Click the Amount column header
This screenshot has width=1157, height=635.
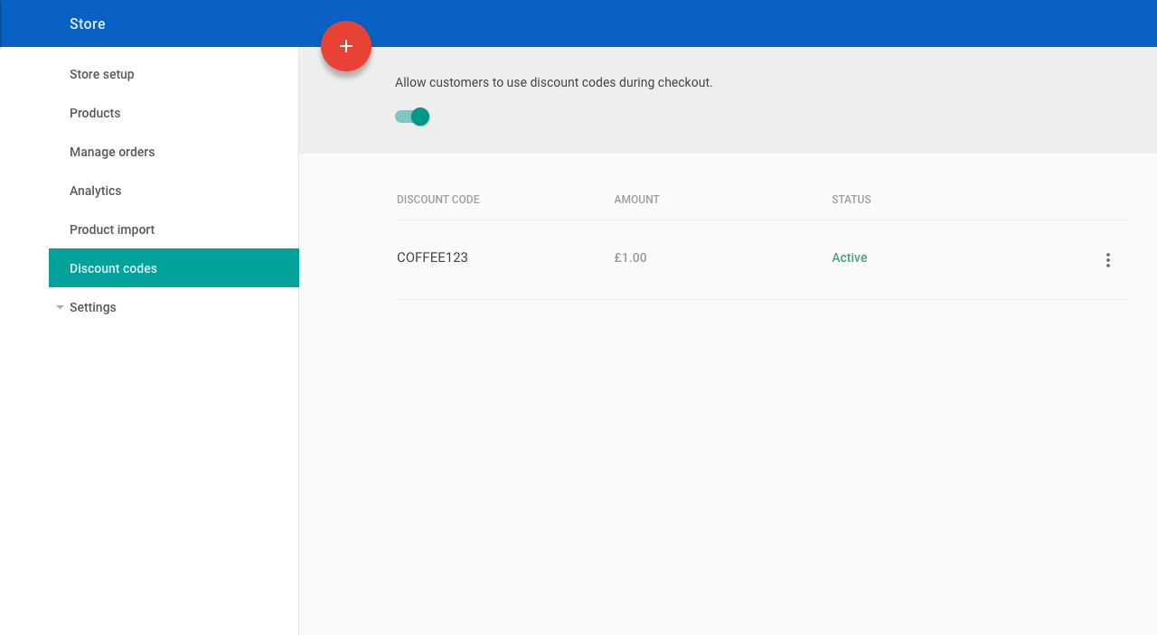tap(637, 200)
